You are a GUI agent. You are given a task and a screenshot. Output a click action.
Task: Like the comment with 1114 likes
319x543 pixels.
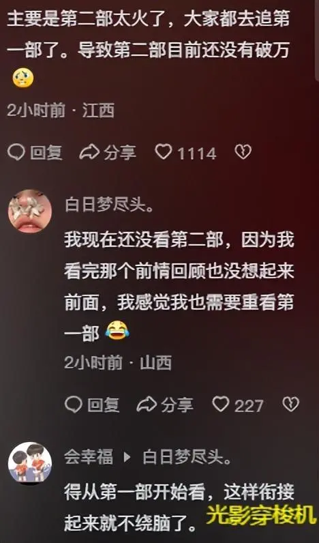pos(164,152)
